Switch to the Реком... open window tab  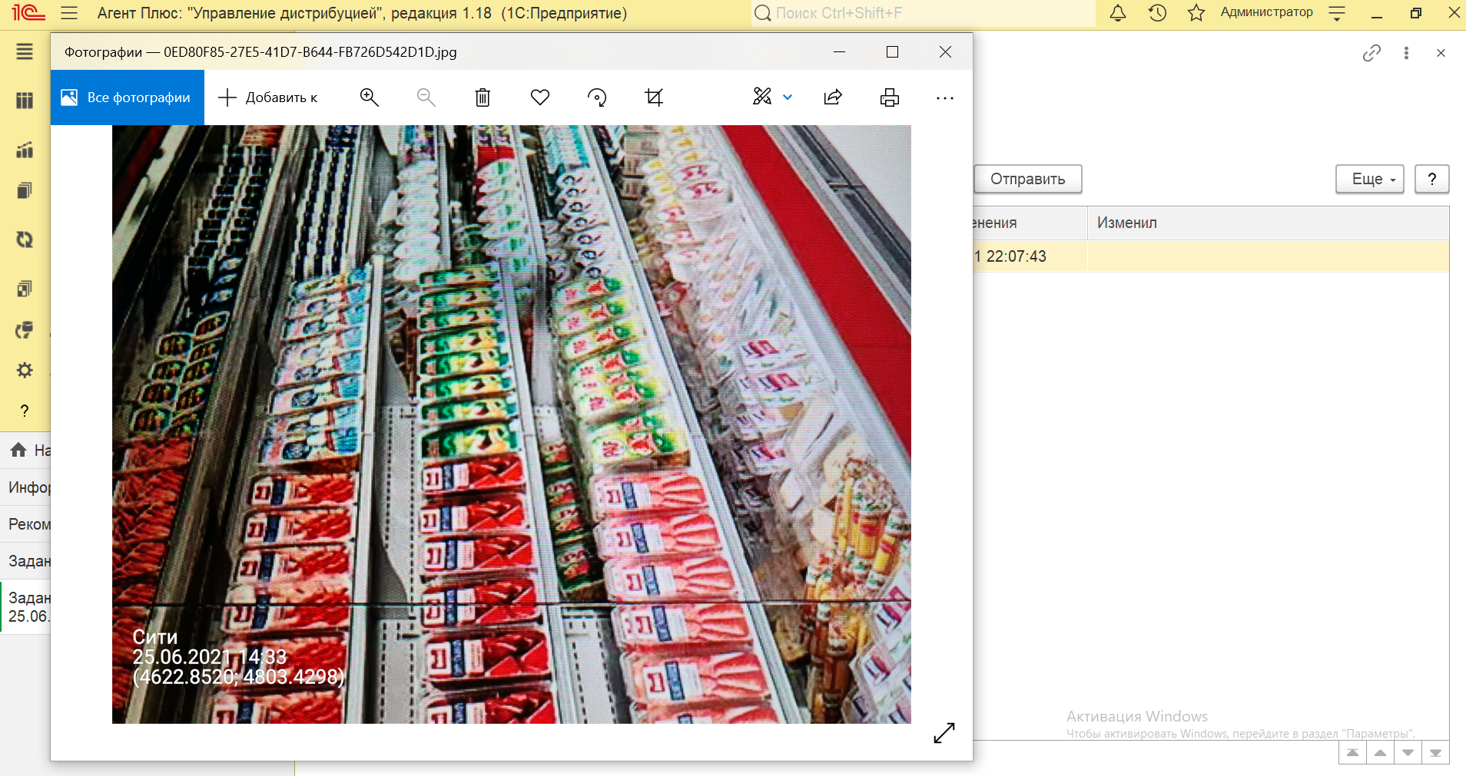(25, 524)
